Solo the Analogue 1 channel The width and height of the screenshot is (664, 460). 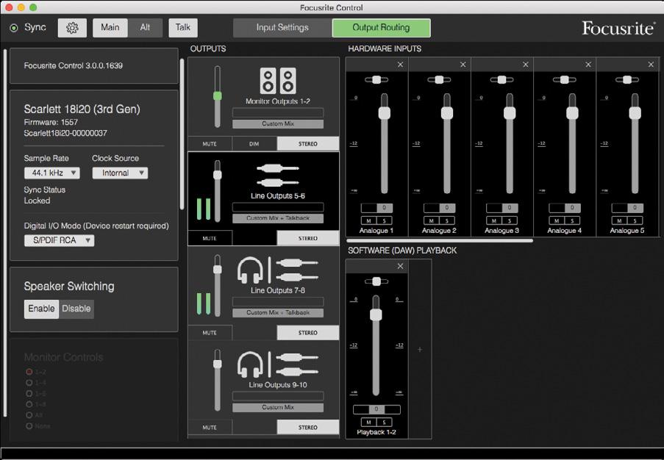coord(385,220)
